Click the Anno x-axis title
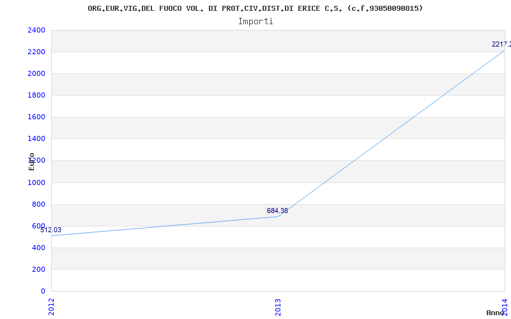Image resolution: width=511 pixels, height=319 pixels. 496,313
